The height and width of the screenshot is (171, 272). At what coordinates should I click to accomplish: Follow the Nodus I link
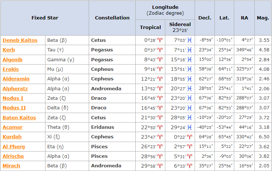13,98
